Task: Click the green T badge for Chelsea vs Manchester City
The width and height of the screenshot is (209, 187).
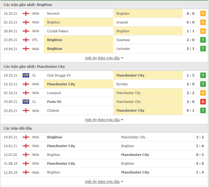Action: (203, 110)
